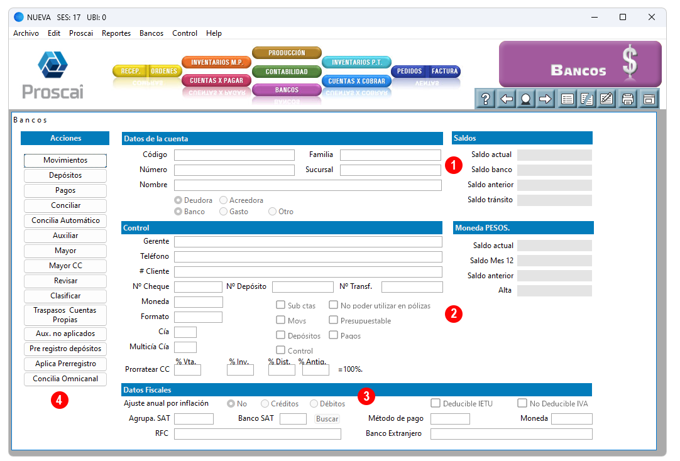Screen dimensions: 680x461
Task: Open the INVENTARIOS M.P. module
Action: 217,62
